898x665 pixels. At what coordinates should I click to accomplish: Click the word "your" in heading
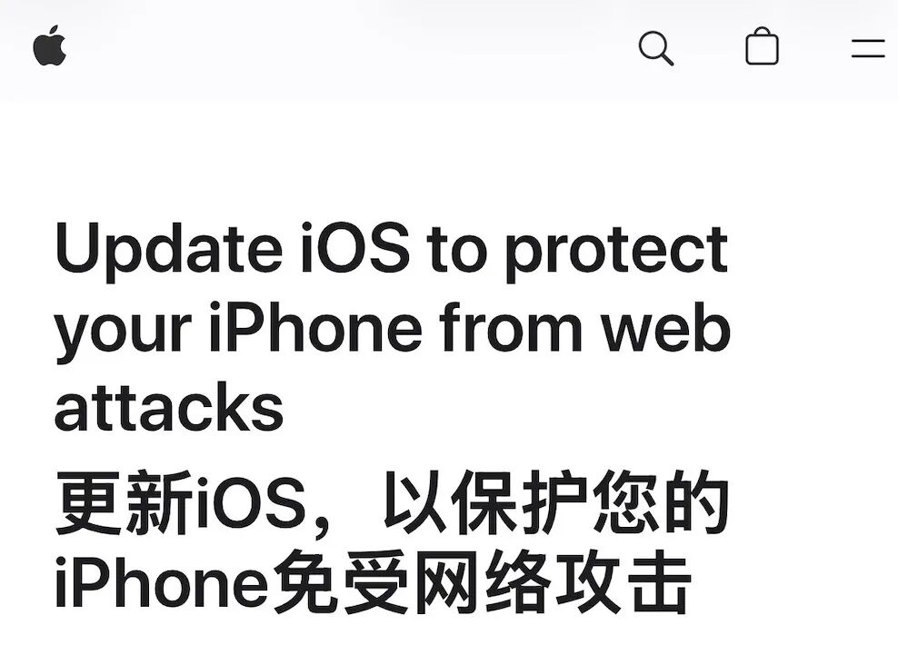pos(123,333)
